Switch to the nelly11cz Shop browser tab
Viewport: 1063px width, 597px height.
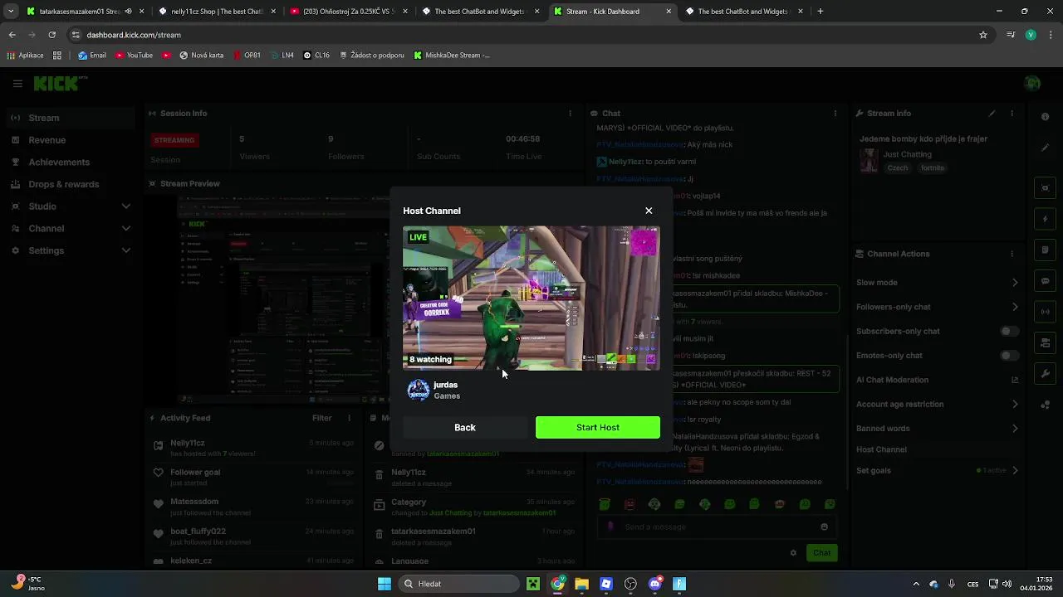tap(217, 12)
